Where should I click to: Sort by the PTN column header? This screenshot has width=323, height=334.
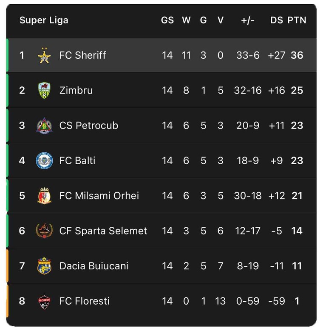coord(297,20)
